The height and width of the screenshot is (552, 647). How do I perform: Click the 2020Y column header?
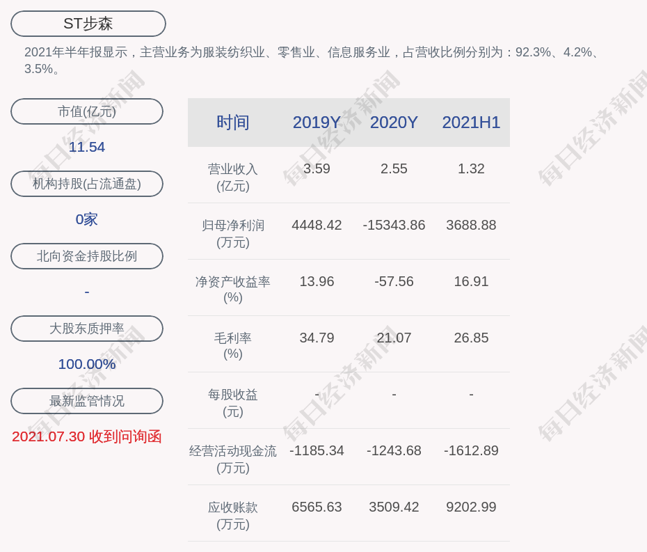394,123
